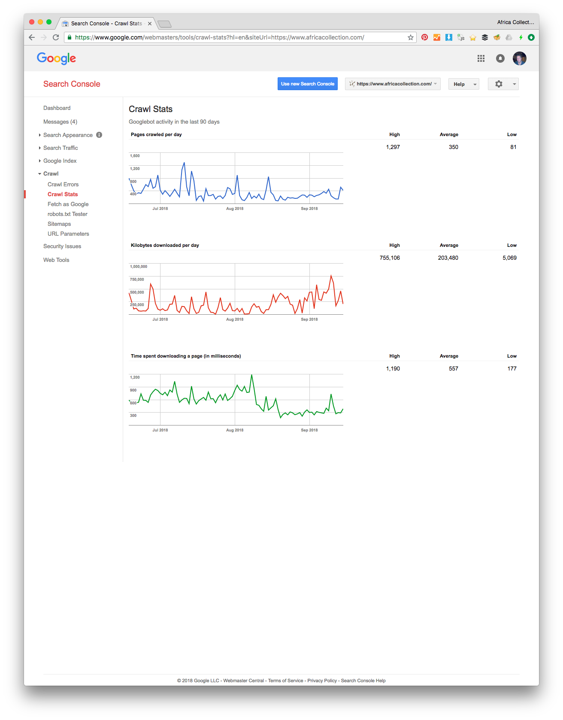The height and width of the screenshot is (720, 563).
Task: Click the blue download arrow extension
Action: (x=448, y=37)
